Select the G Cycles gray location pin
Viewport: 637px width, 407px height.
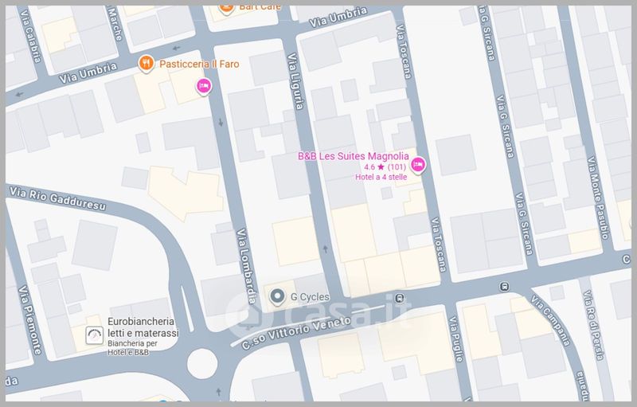click(x=277, y=297)
